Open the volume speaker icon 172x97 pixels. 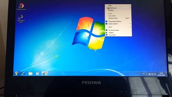(155, 74)
